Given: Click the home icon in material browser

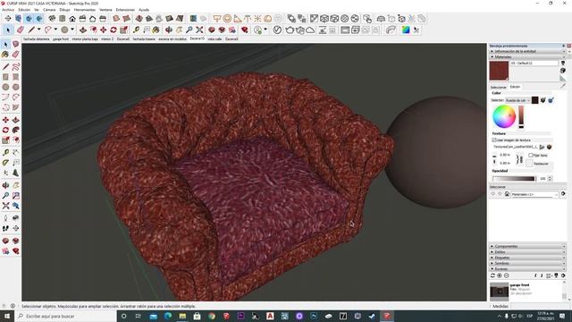Looking at the screenshot, I should coord(507,194).
